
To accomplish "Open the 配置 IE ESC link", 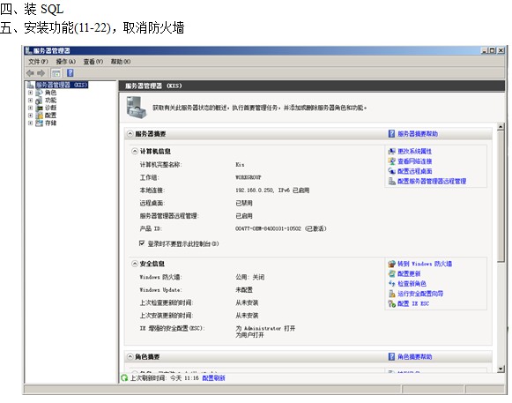I will pyautogui.click(x=413, y=303).
